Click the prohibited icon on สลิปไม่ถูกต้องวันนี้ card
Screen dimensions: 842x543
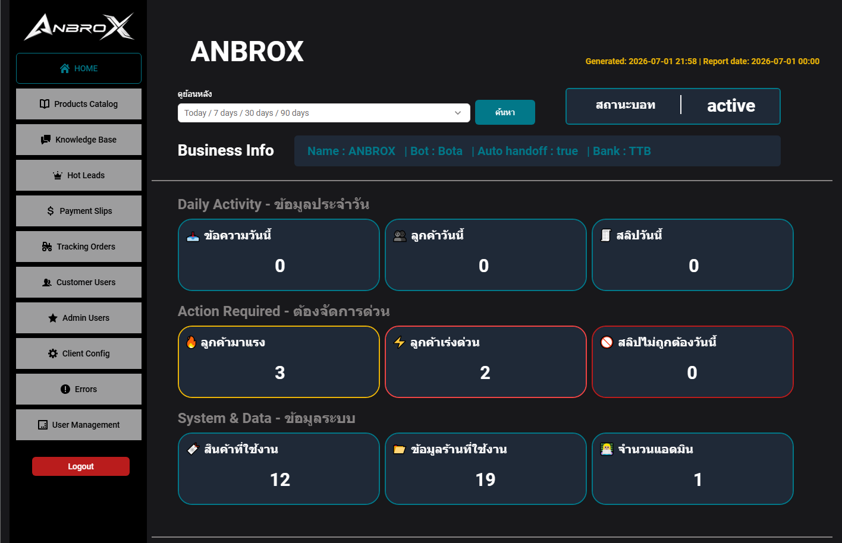(x=607, y=342)
